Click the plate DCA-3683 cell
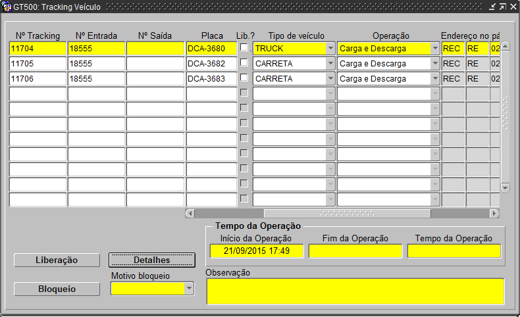Viewport: 520px width, 317px height. [x=211, y=79]
